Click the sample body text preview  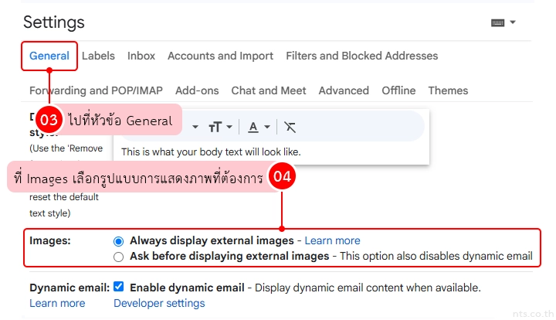click(x=211, y=152)
